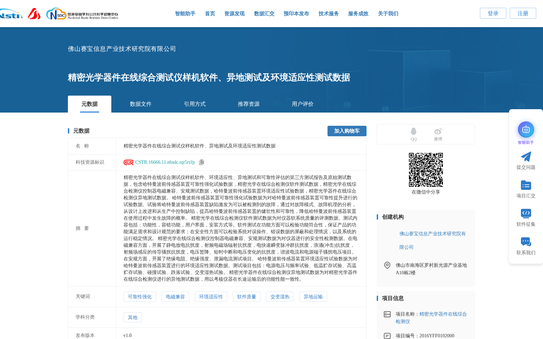Click the red flame-shaped logo
The height and width of the screenshot is (339, 543).
point(34,14)
